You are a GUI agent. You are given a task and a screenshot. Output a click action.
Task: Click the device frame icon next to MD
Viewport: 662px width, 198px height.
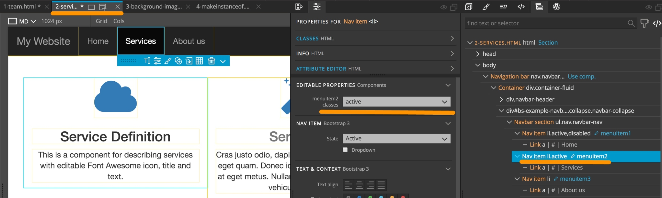[12, 21]
